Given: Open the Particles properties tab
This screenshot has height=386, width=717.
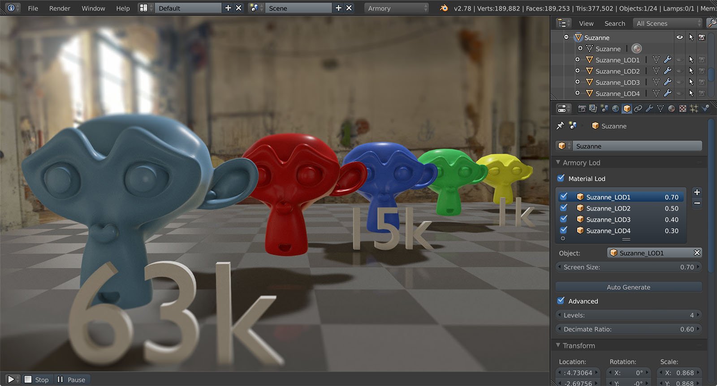Looking at the screenshot, I should (x=694, y=108).
